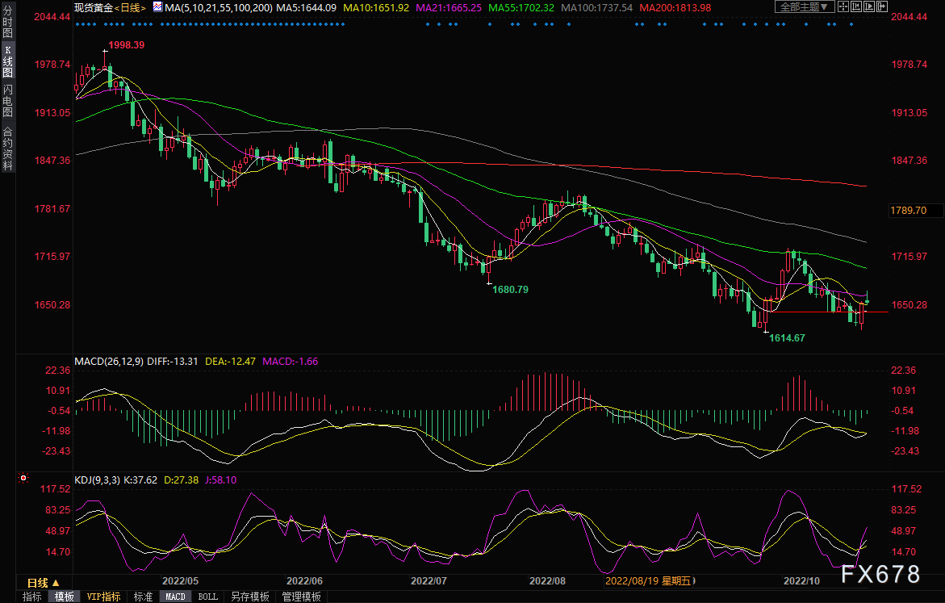Click the jump-to-chart-start axis icon
Viewport: 945px width, 603px height.
click(x=856, y=6)
